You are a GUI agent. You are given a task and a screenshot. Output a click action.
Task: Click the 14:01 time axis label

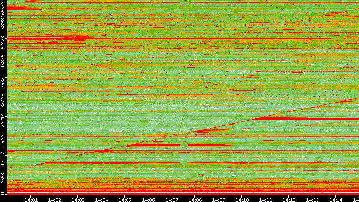[x=31, y=200]
